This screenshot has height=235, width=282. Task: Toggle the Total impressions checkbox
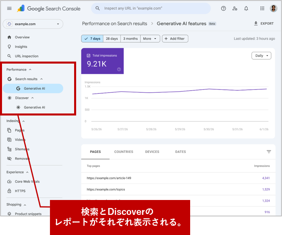89,56
